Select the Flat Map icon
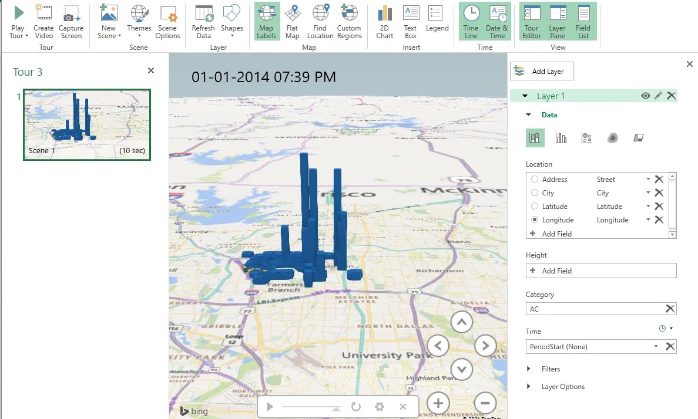The width and height of the screenshot is (698, 419). click(292, 22)
